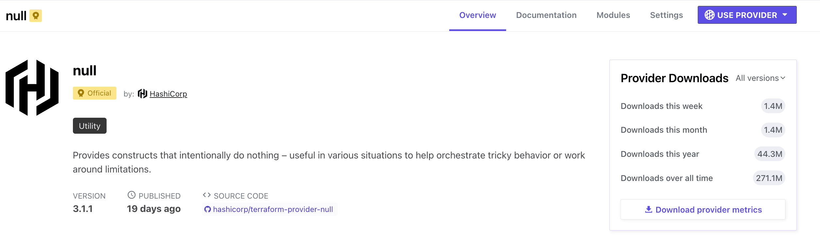Open the Documentation tab
820x240 pixels.
[x=546, y=15]
